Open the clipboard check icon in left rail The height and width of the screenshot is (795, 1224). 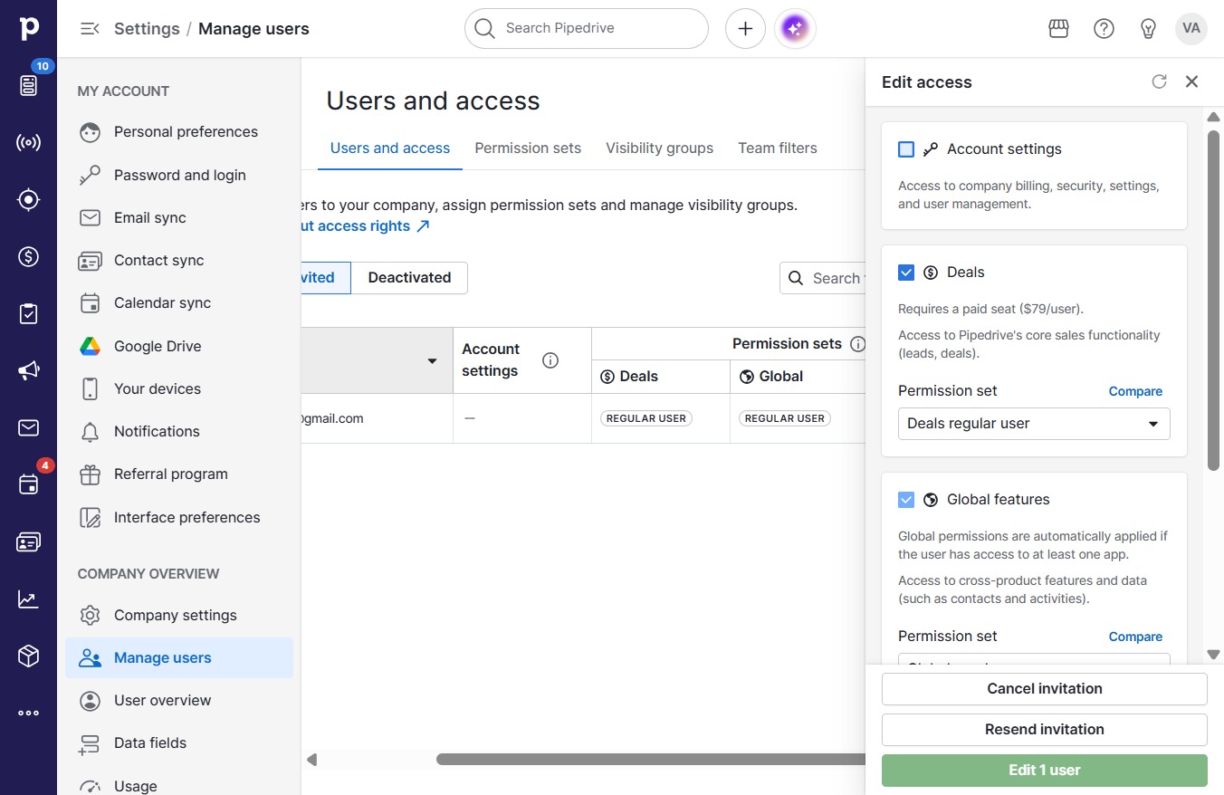click(28, 314)
